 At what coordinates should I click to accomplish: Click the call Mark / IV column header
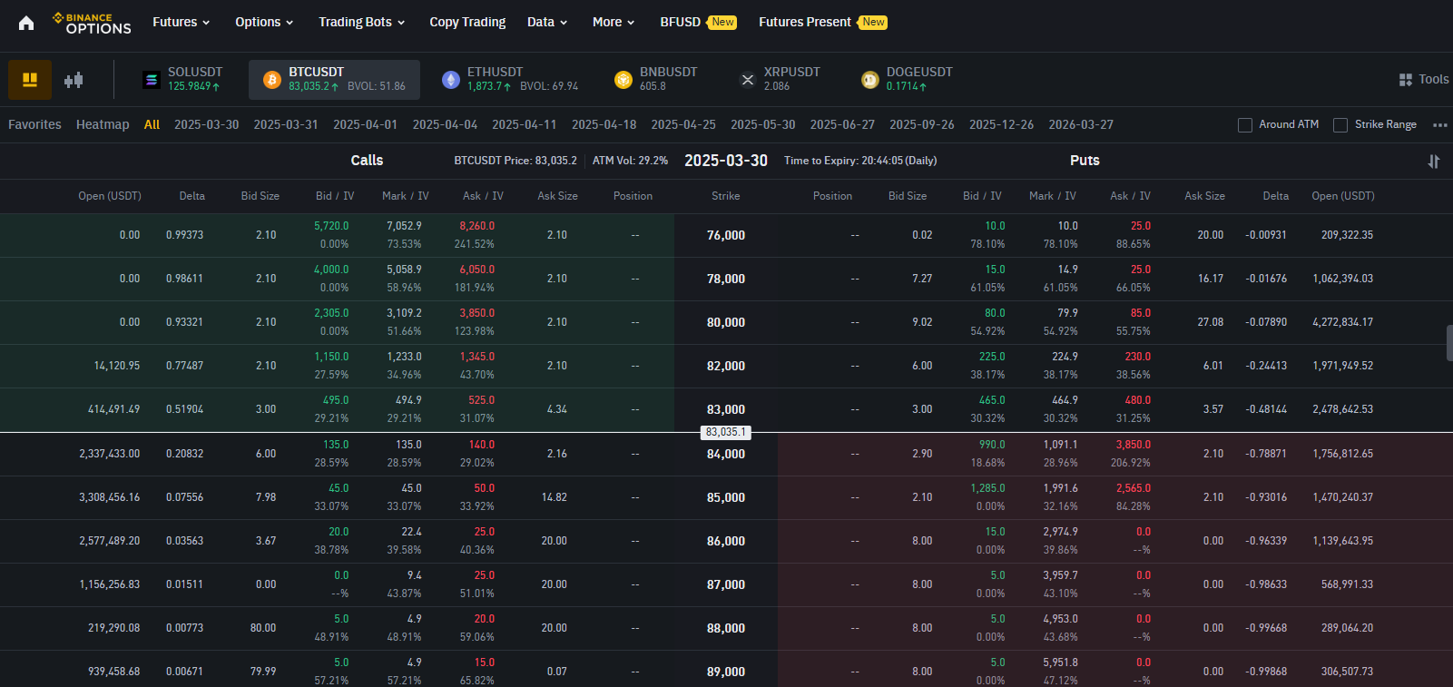[x=406, y=196]
